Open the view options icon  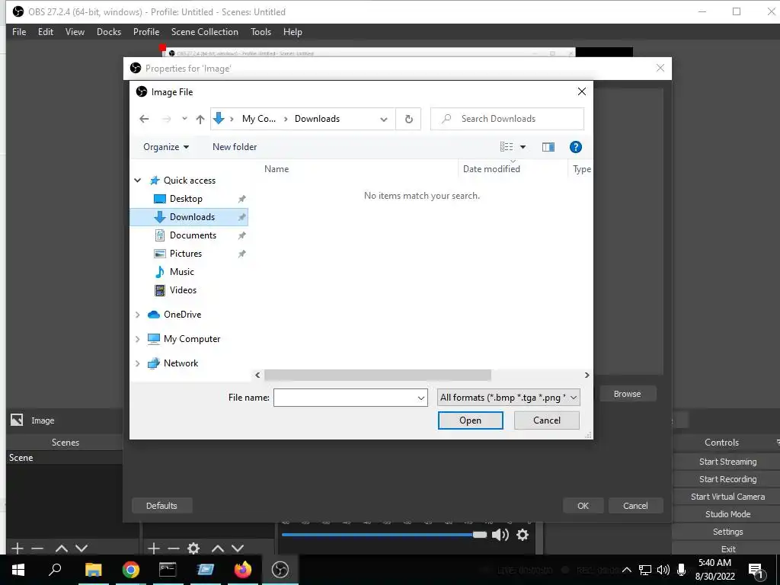coord(507,147)
